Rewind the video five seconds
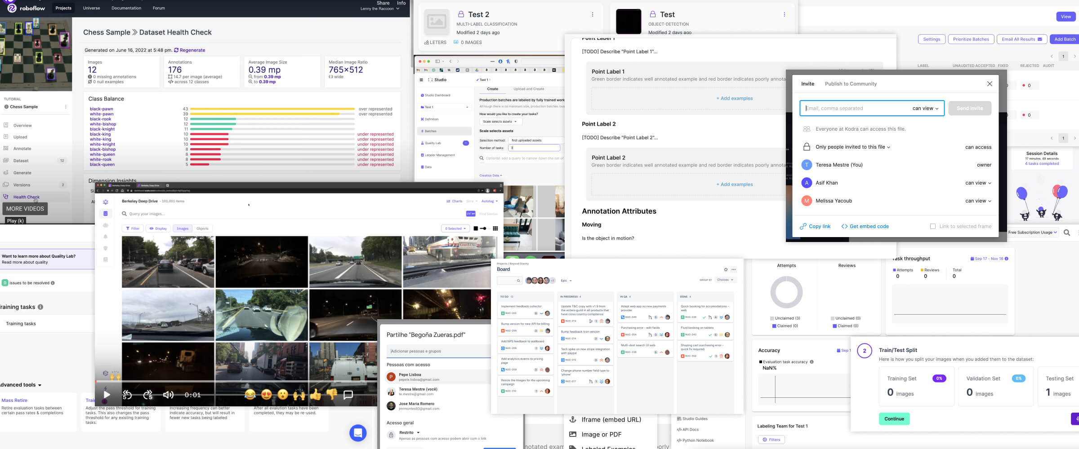This screenshot has height=449, width=1079. coord(127,395)
